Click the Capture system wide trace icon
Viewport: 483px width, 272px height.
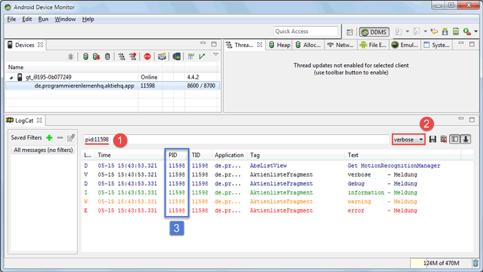[x=191, y=57]
